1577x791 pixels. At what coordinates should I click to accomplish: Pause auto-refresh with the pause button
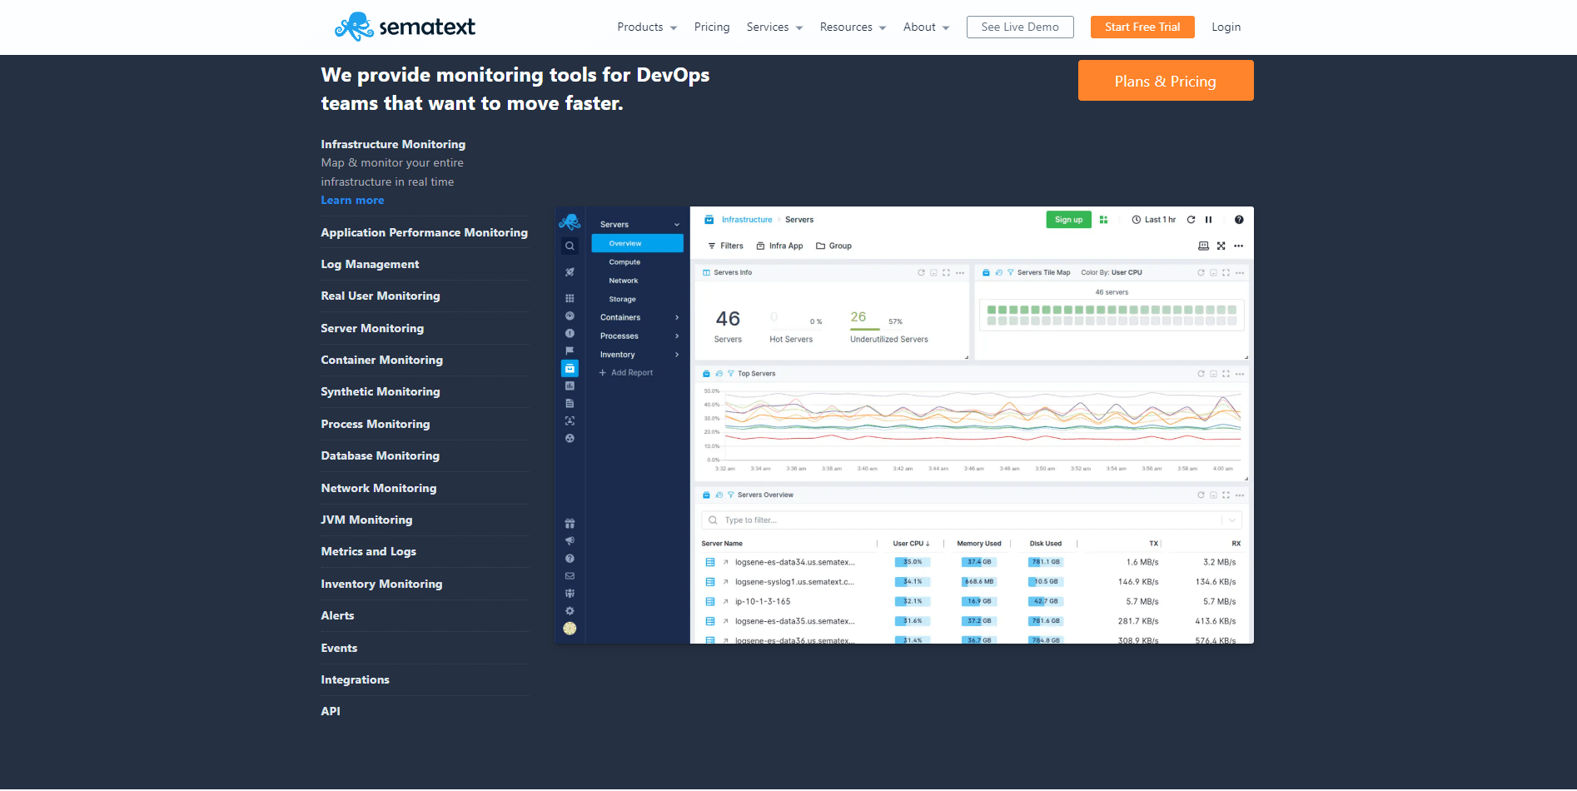click(x=1208, y=220)
